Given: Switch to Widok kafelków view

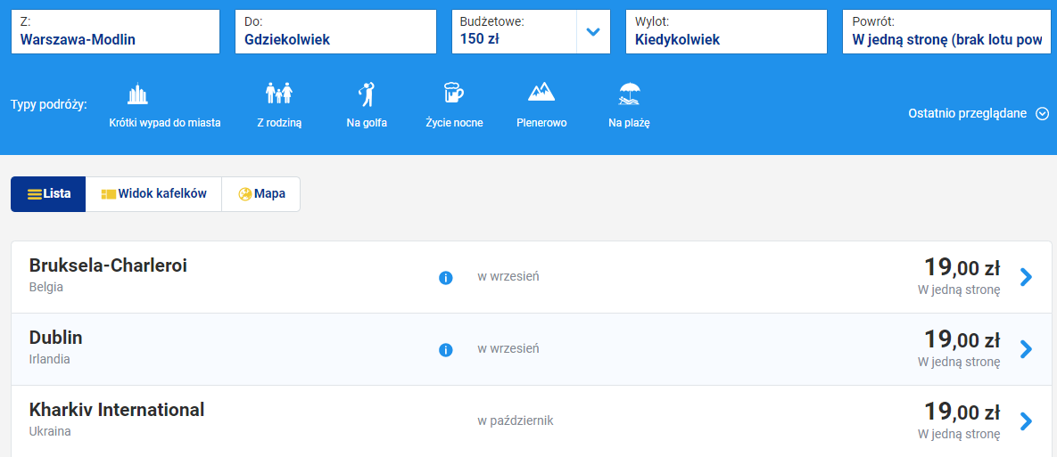Looking at the screenshot, I should [153, 194].
